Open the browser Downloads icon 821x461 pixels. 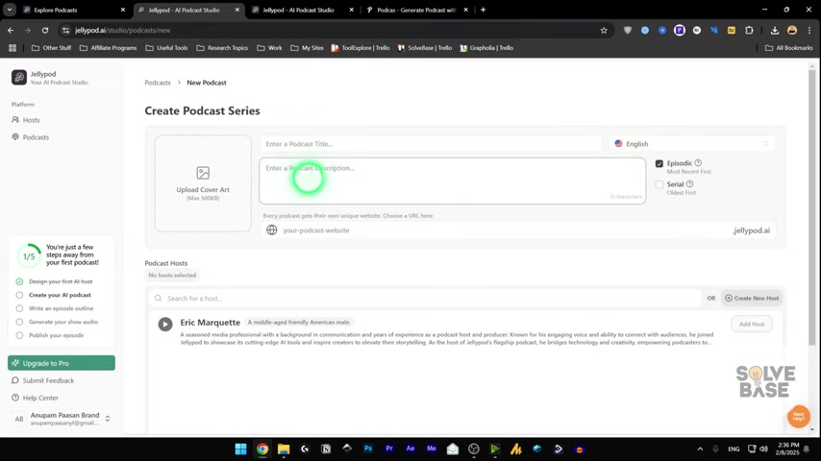775,31
